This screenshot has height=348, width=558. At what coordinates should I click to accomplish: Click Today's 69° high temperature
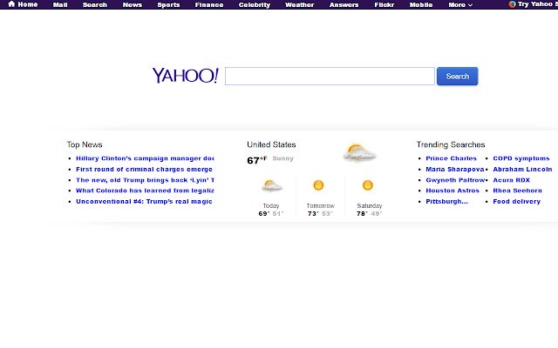tap(264, 214)
